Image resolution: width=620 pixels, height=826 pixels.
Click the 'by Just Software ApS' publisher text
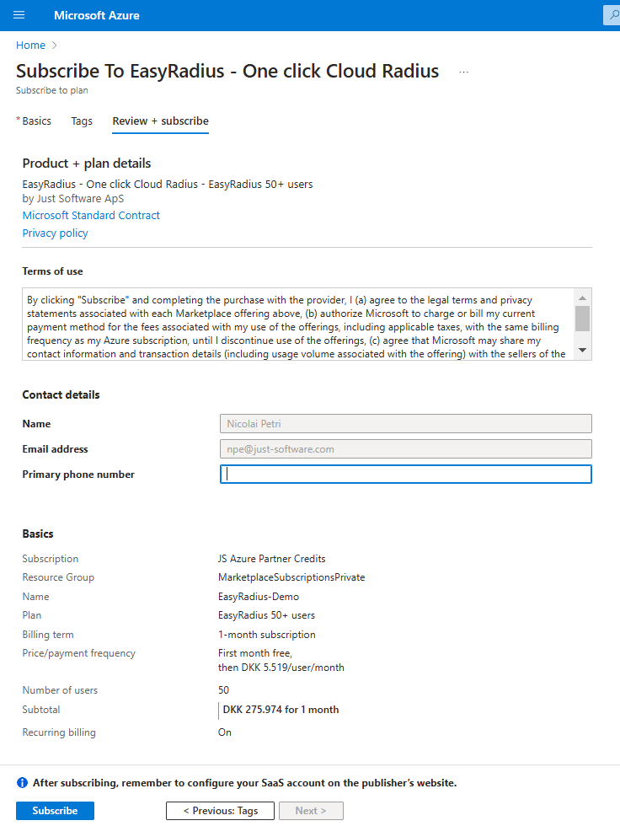[73, 199]
